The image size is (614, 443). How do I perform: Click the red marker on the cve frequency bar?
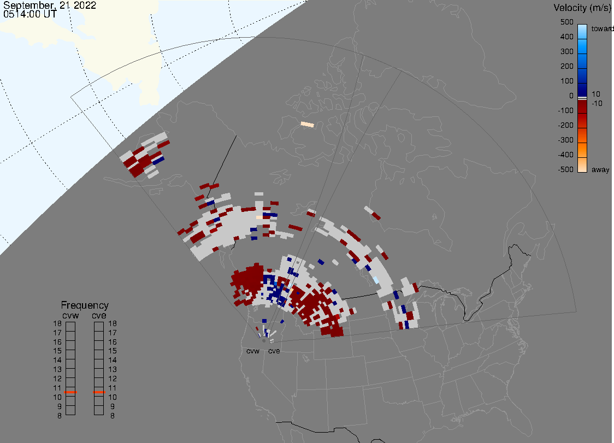99,392
